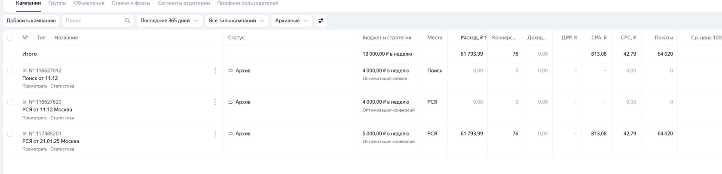Open three-dot menu for campaign 116627012

point(215,71)
